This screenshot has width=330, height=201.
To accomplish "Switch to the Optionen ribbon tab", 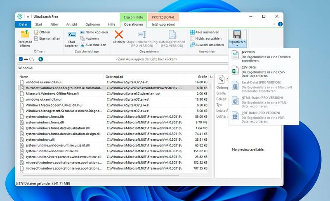I will click(92, 24).
